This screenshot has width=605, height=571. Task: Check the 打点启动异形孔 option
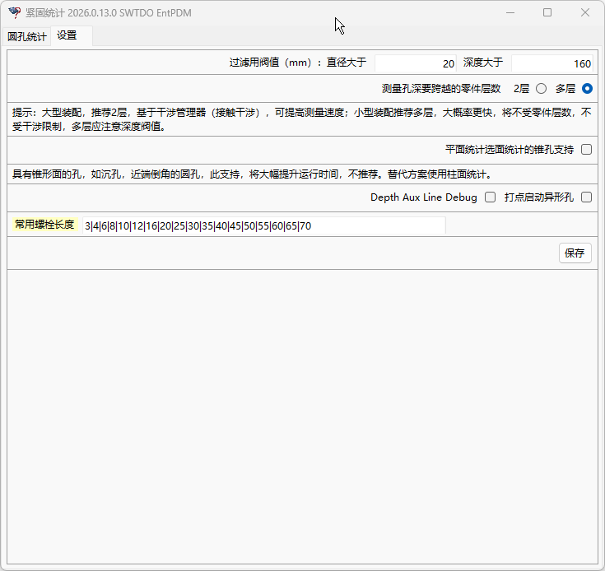[586, 197]
